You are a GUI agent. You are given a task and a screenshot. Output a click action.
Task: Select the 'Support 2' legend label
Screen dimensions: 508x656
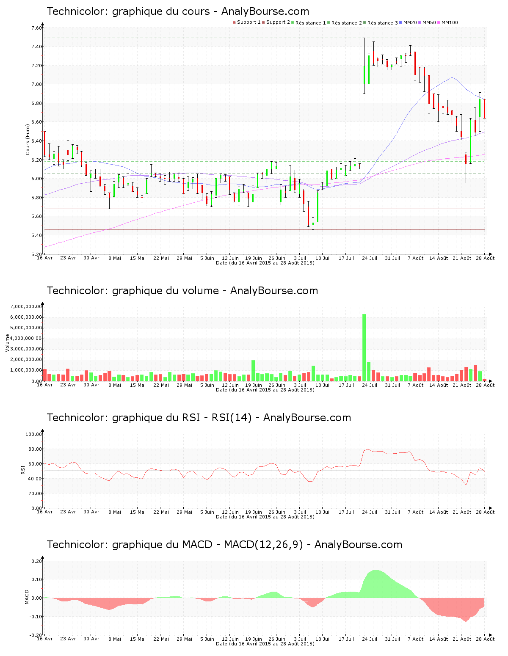tap(278, 22)
